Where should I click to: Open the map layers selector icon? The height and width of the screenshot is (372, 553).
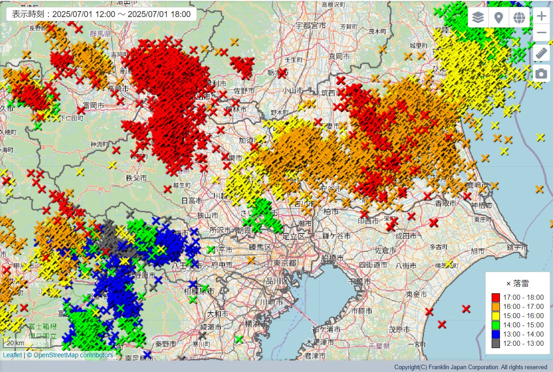pos(477,17)
